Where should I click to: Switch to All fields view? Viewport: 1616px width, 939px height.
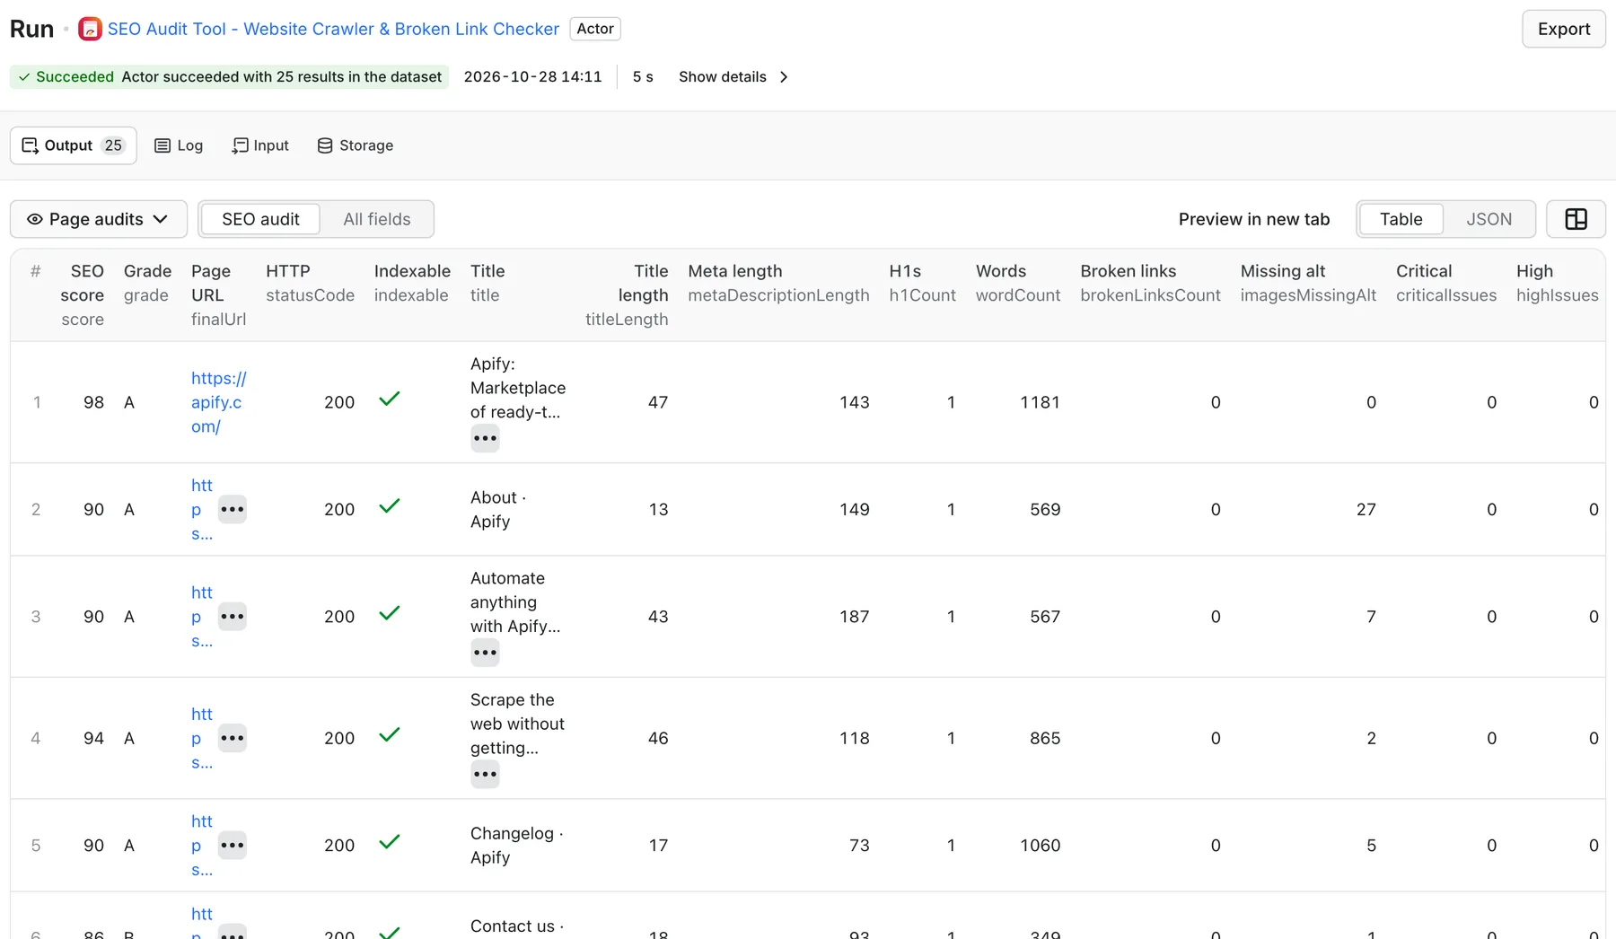(x=377, y=219)
